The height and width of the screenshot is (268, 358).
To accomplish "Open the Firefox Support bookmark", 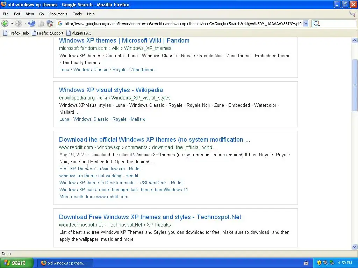I will tap(48, 33).
